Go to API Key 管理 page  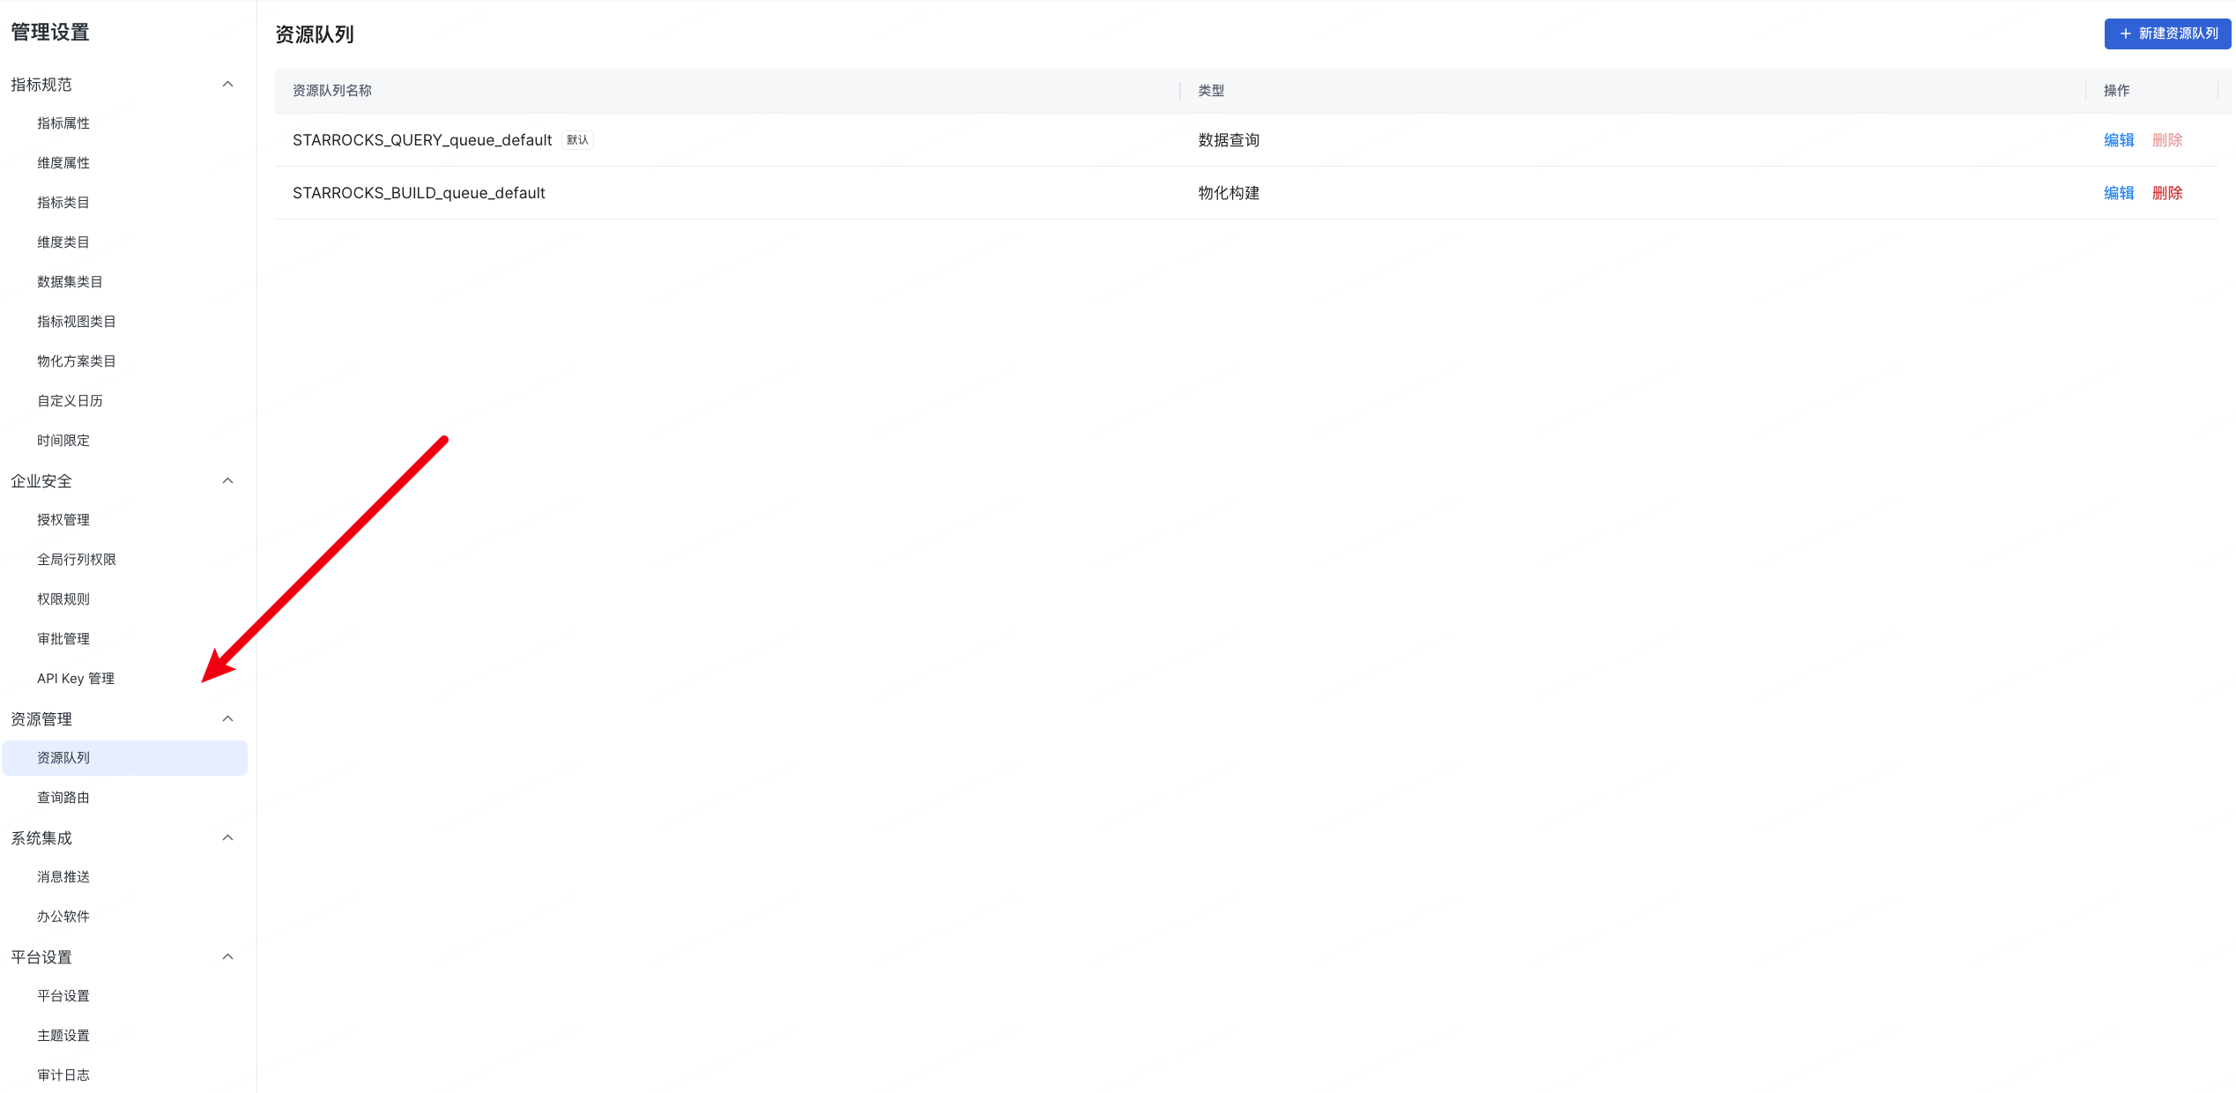point(76,679)
